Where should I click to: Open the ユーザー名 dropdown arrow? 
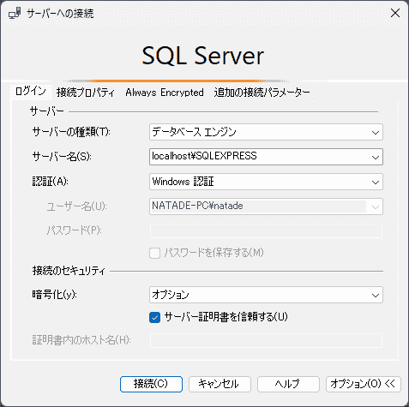(x=376, y=206)
